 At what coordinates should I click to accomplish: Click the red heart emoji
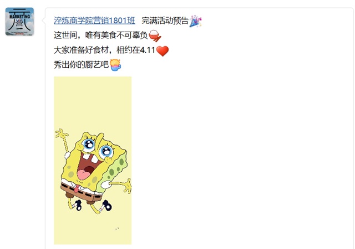tap(163, 51)
